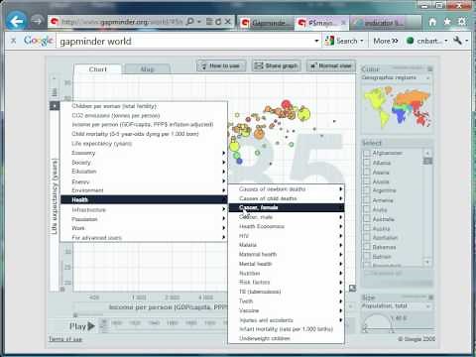
Task: Choose Life expectancy (years) indicator
Action: pyautogui.click(x=143, y=144)
